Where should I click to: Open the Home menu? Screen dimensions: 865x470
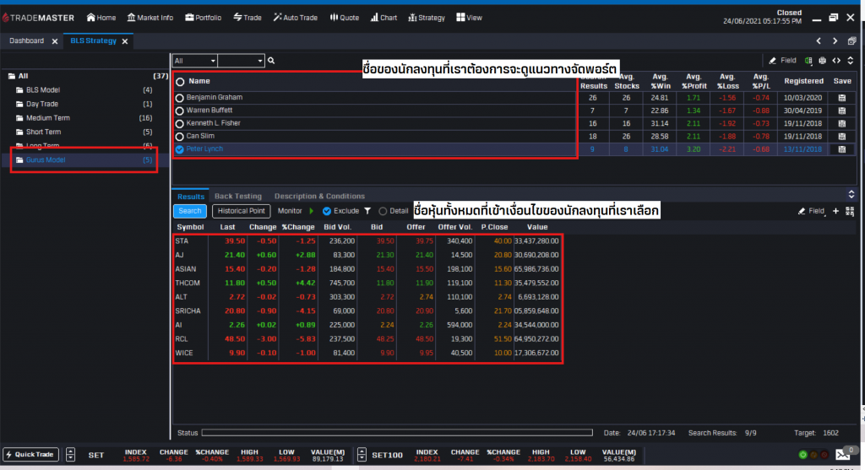101,18
